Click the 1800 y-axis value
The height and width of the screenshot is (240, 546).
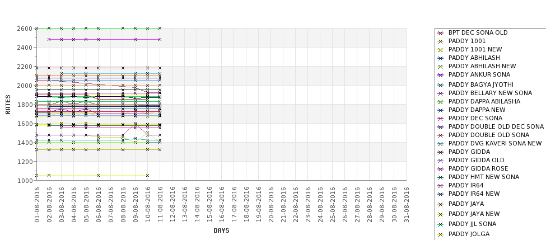tap(25, 105)
